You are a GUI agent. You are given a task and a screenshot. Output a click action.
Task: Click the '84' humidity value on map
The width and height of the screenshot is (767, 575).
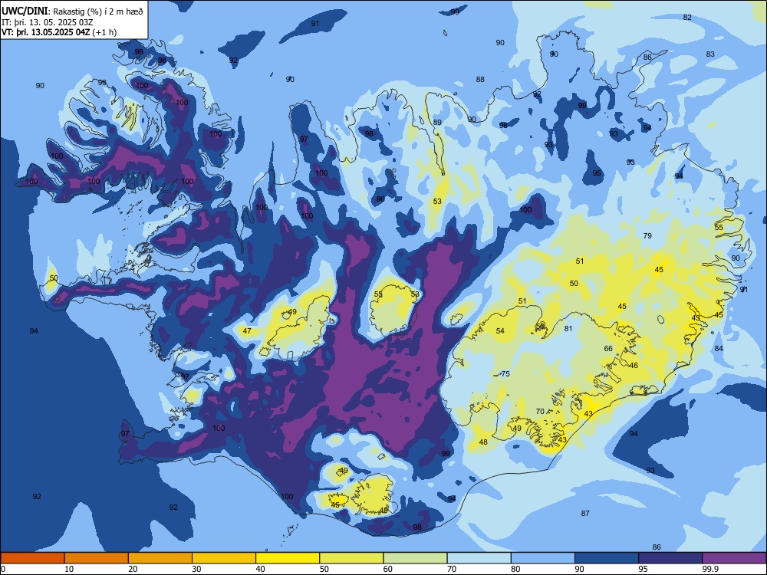pyautogui.click(x=719, y=349)
